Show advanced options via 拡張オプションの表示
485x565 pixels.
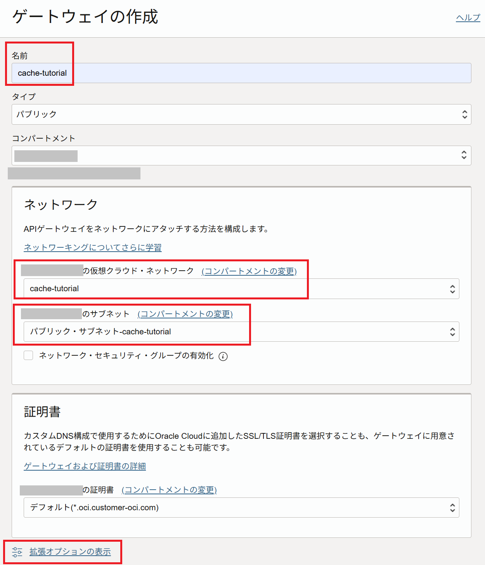(x=70, y=552)
